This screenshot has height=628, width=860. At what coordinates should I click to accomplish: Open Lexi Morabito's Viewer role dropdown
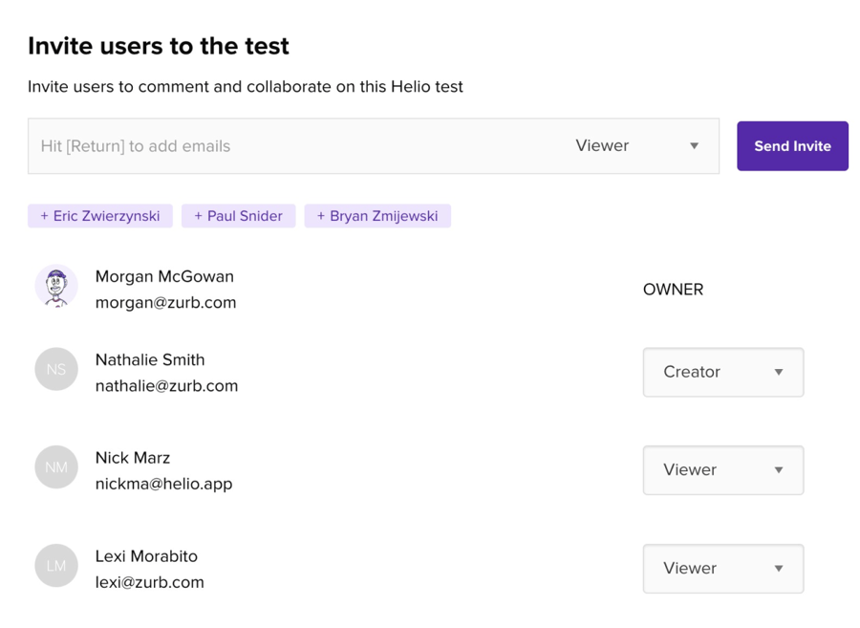click(x=723, y=569)
